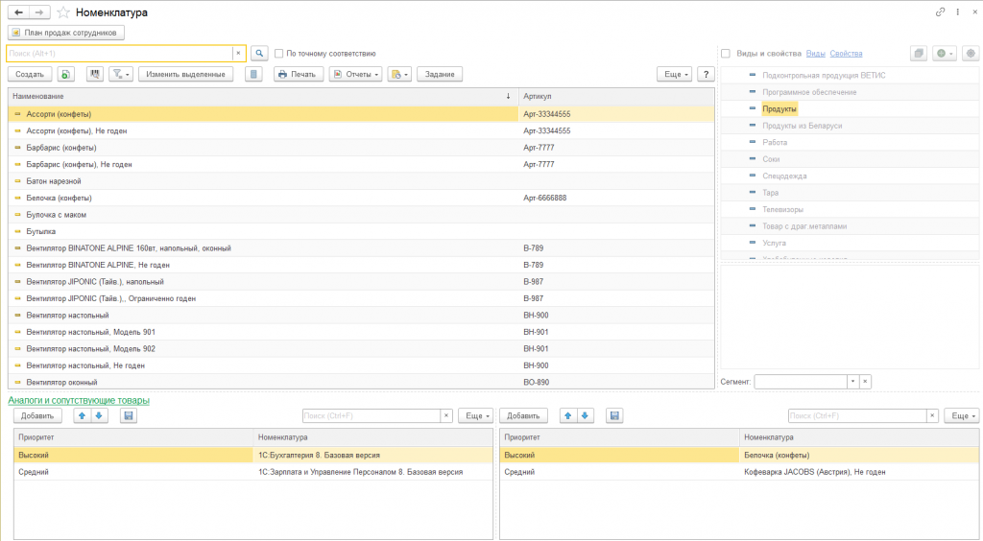Clear the right bottom table search
The image size is (983, 541).
click(x=932, y=415)
